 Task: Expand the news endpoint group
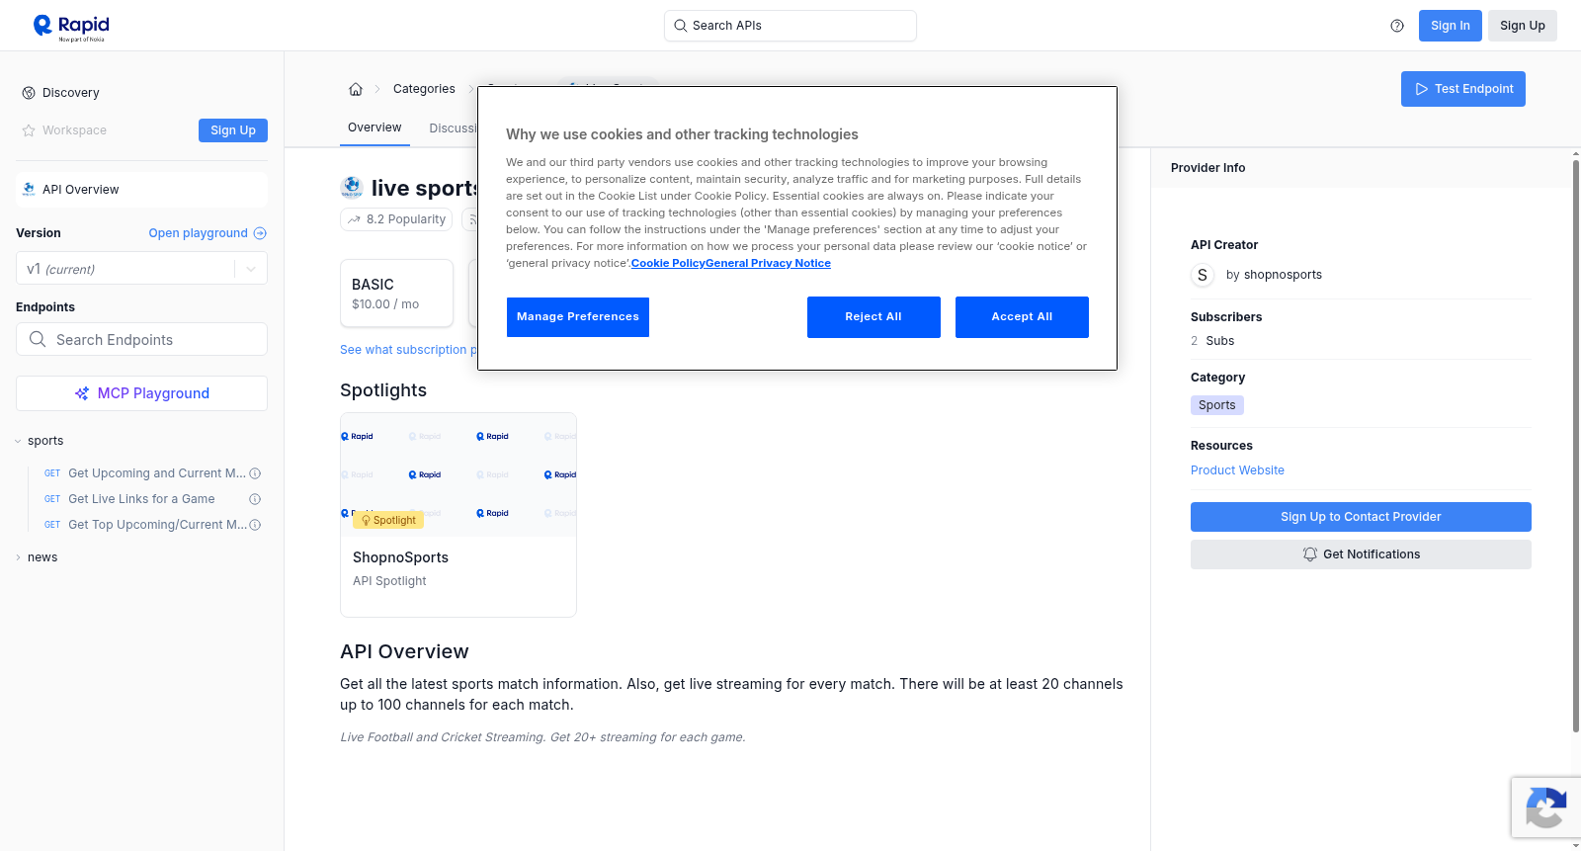[18, 557]
